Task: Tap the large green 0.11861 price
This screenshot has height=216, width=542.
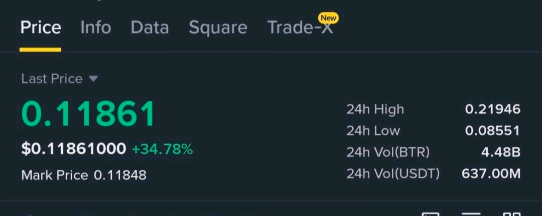Action: click(88, 114)
